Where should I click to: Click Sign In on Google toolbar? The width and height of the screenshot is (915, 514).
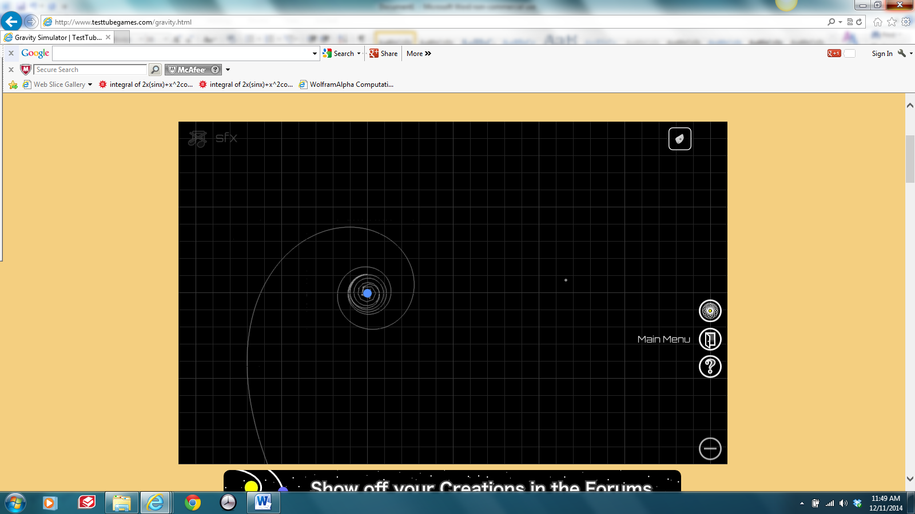click(x=882, y=54)
